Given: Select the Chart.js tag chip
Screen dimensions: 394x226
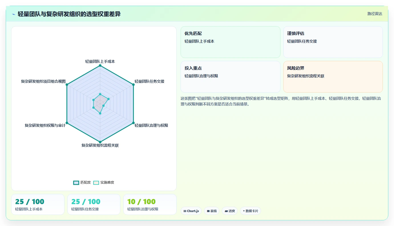Looking at the screenshot, I should [x=191, y=211].
